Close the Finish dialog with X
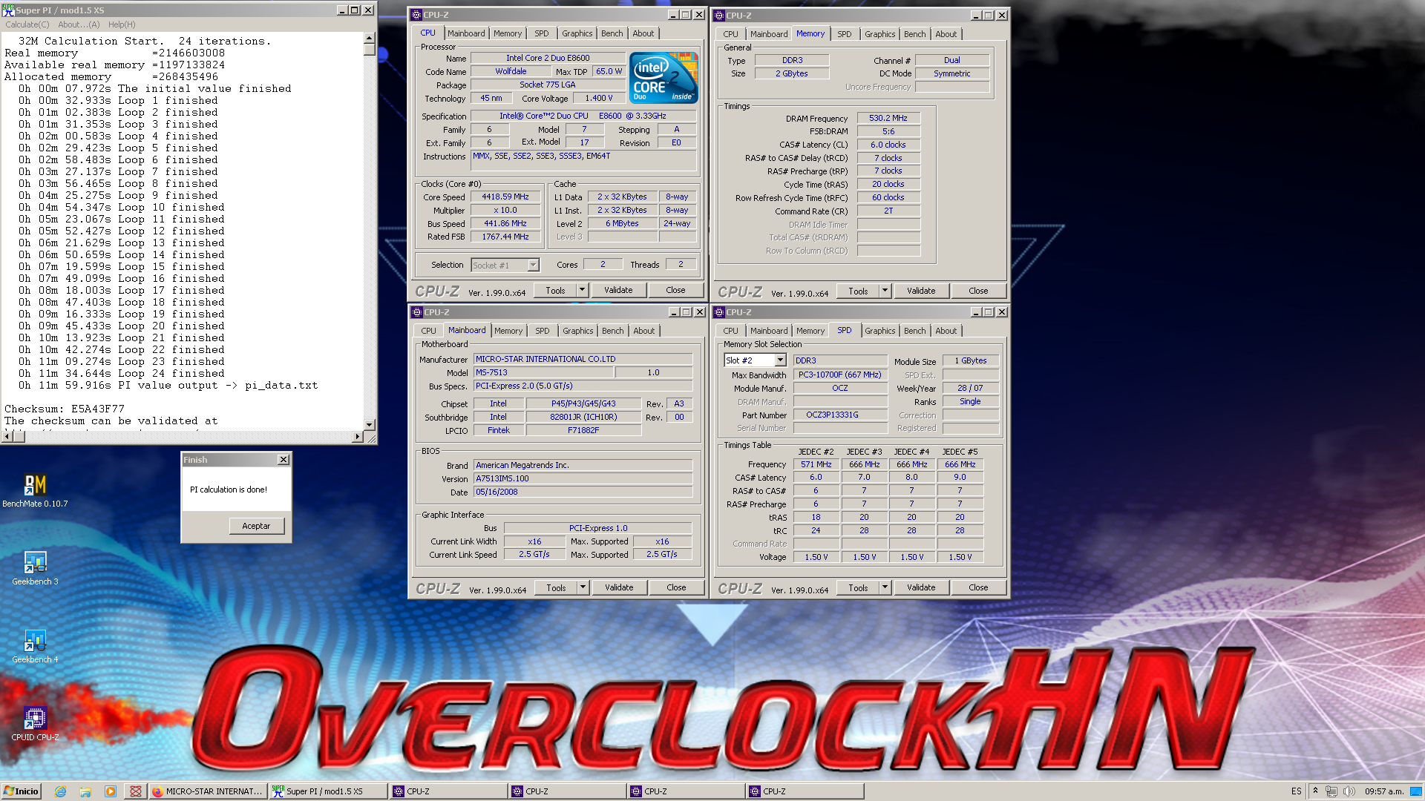The image size is (1425, 801). 284,460
